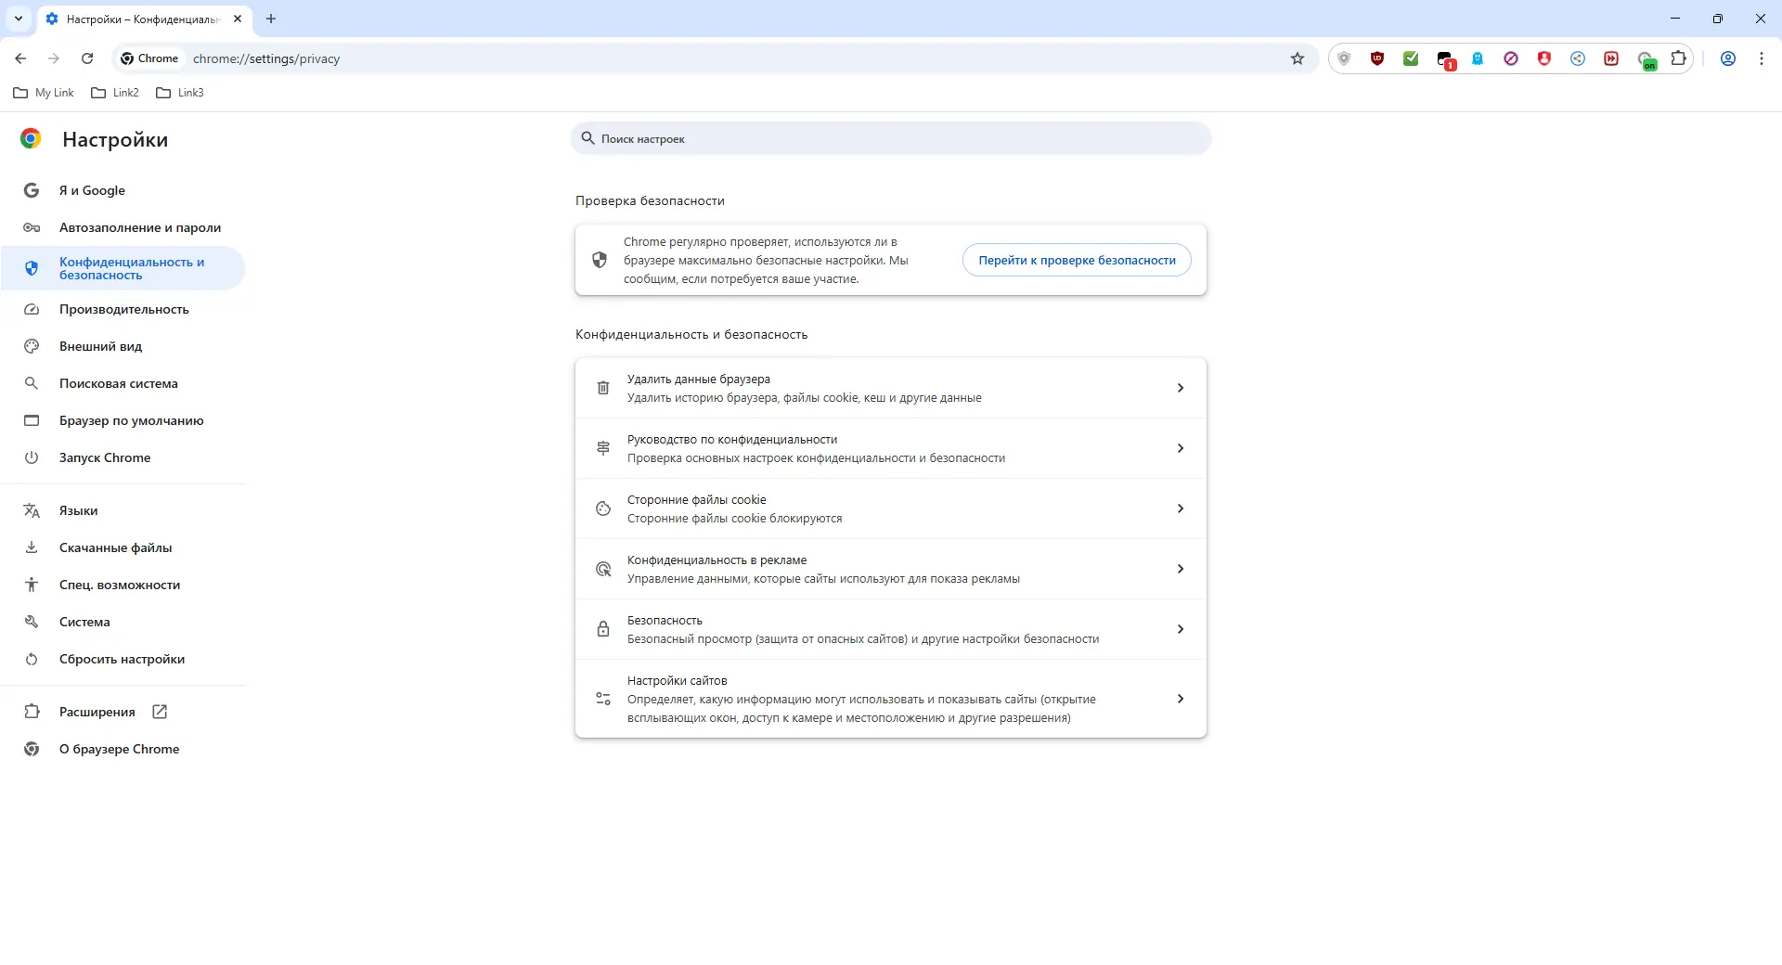
Task: Select Сбросить настройки in the sidebar
Action: [120, 659]
